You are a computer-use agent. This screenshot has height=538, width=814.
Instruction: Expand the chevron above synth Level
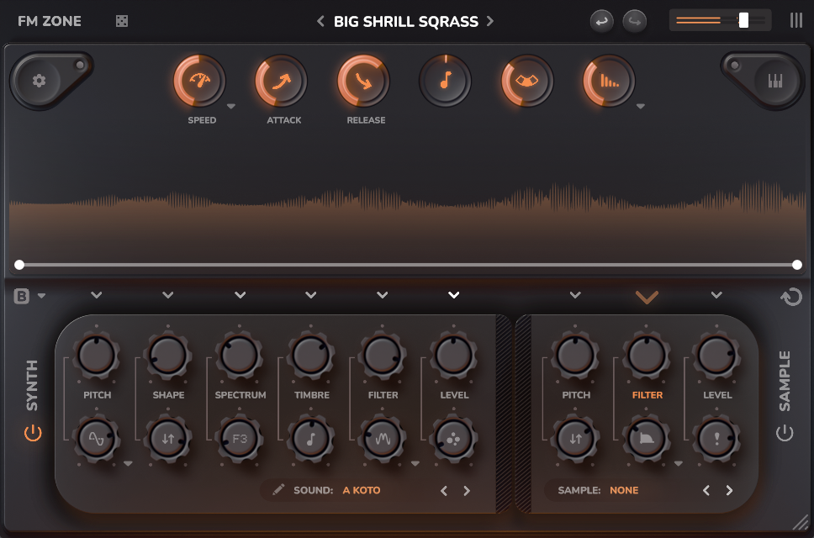click(454, 295)
